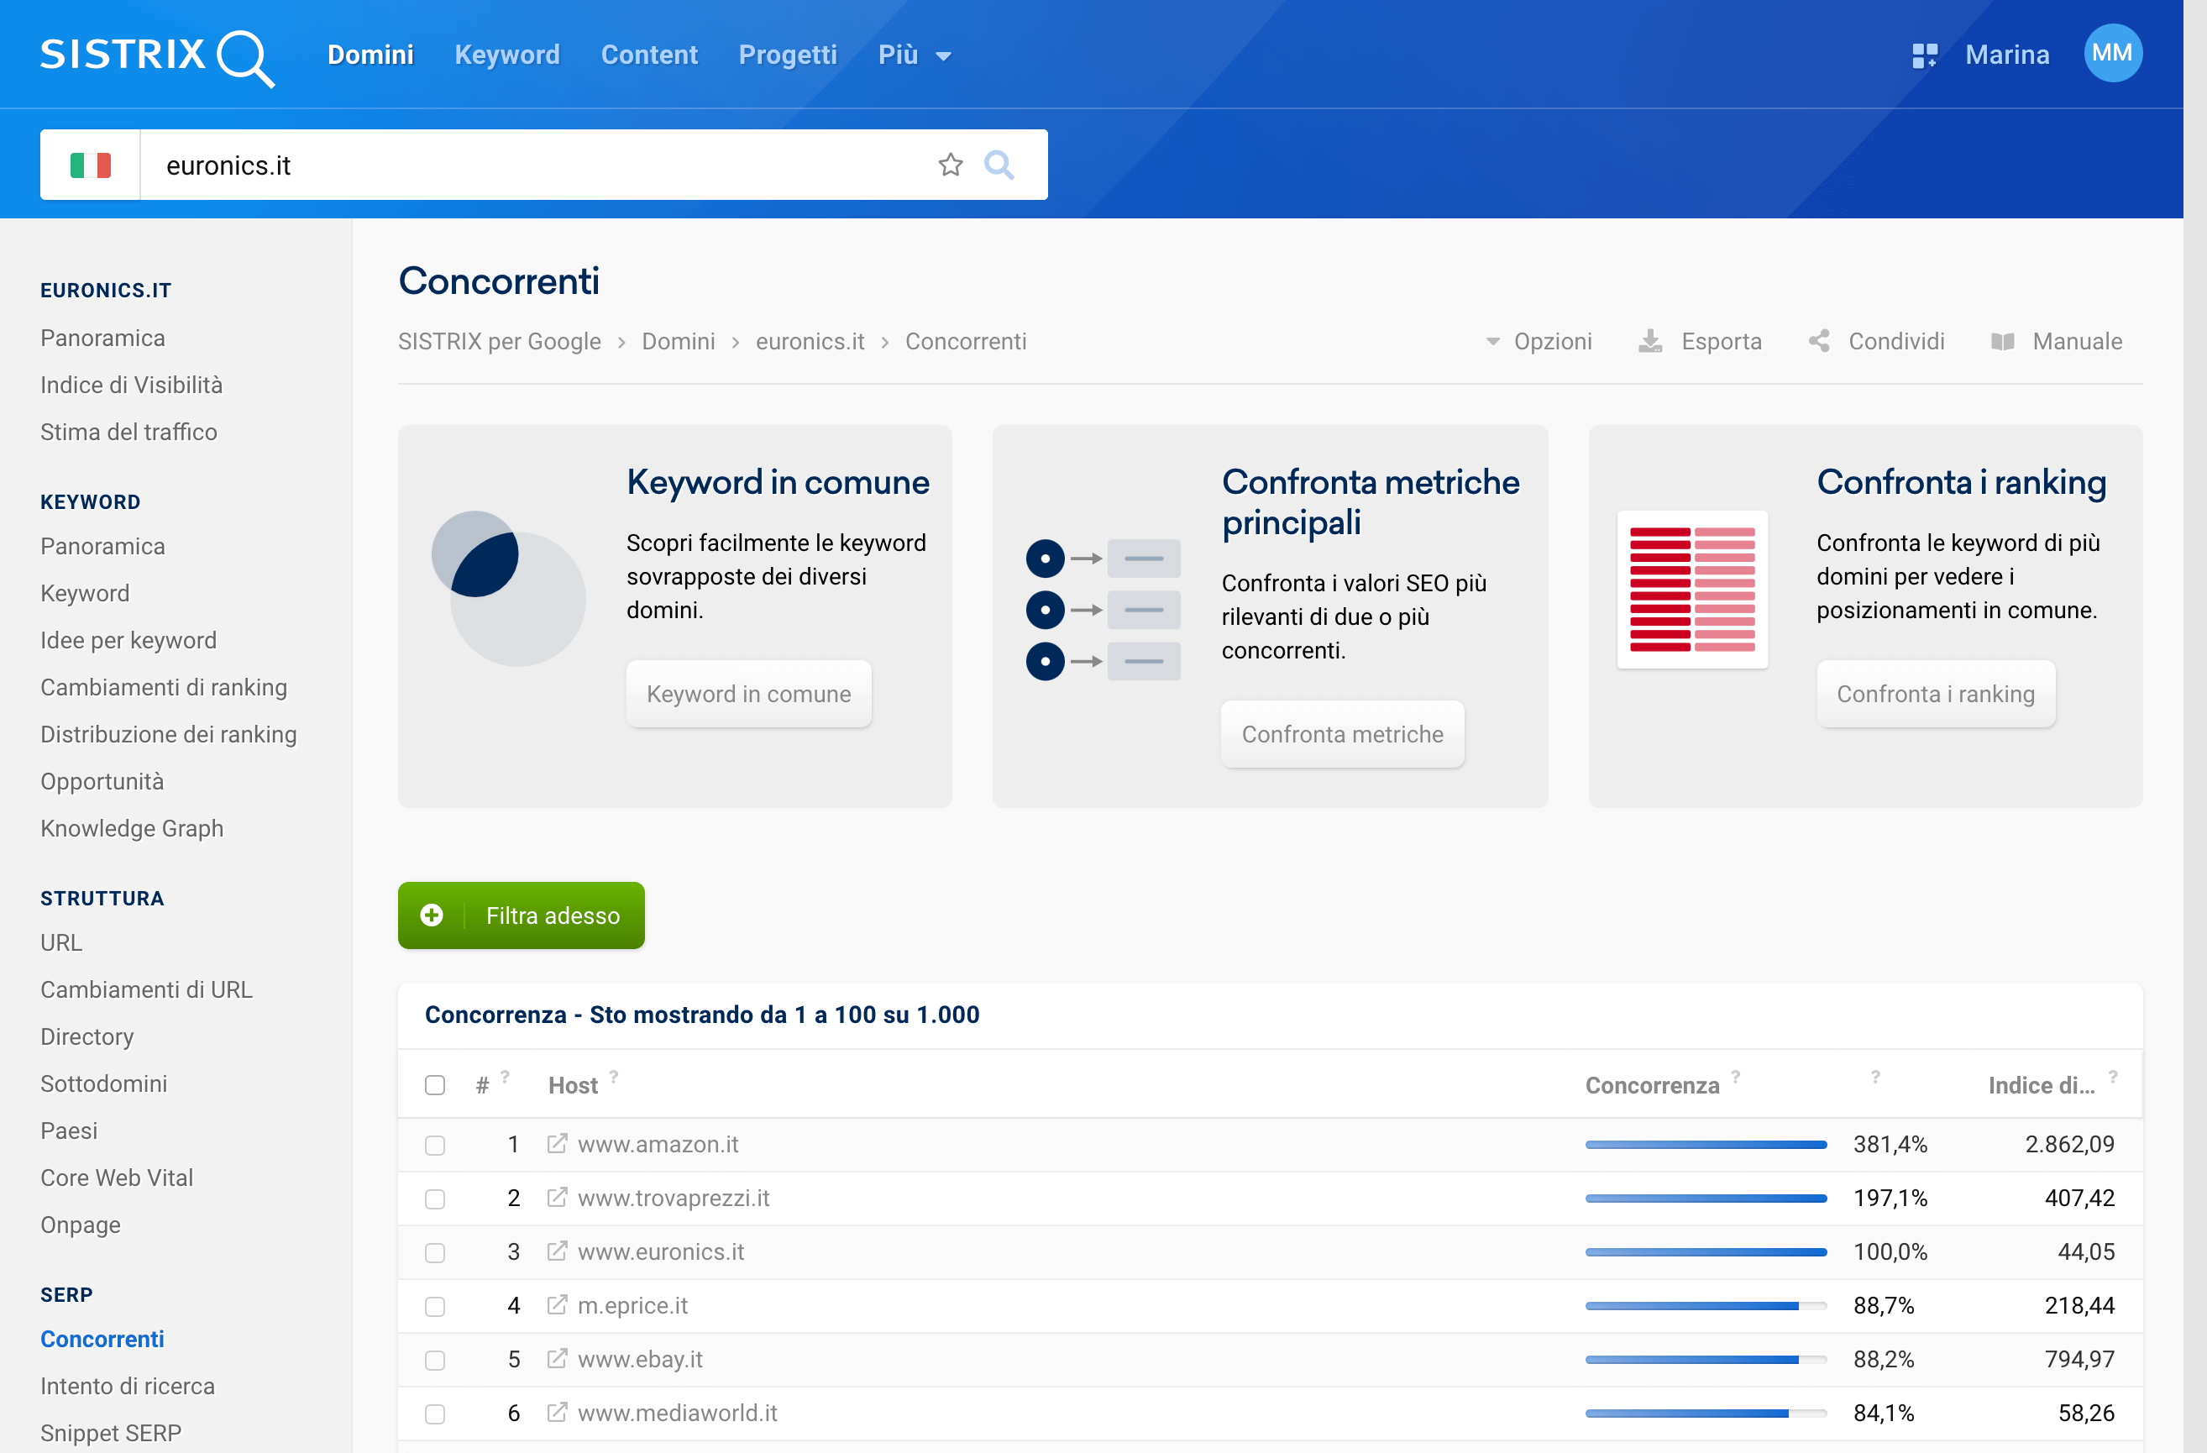Open Distribuzione dei ranking in sidebar
Screen dimensions: 2207x1453
click(x=168, y=734)
